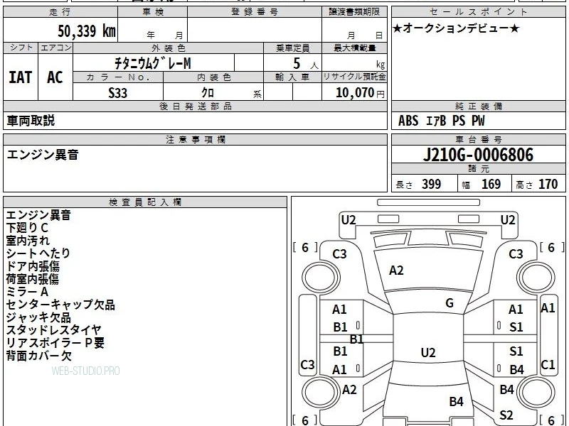569x426 pixels.
Task: Click the inspector note ジャッキ欠品
Action: pos(38,317)
